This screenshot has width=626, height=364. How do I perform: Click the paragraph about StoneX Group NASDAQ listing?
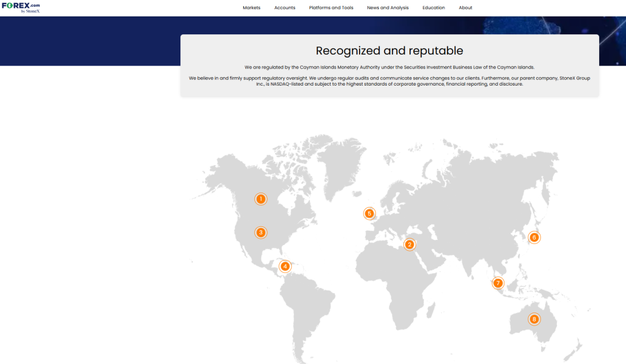[x=389, y=81]
